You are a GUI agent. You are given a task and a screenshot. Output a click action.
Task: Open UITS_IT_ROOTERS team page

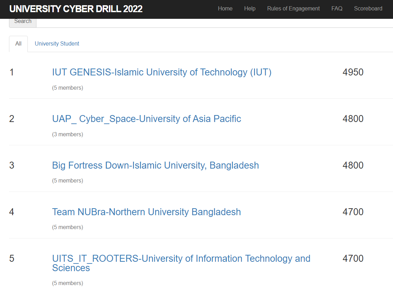pyautogui.click(x=181, y=263)
